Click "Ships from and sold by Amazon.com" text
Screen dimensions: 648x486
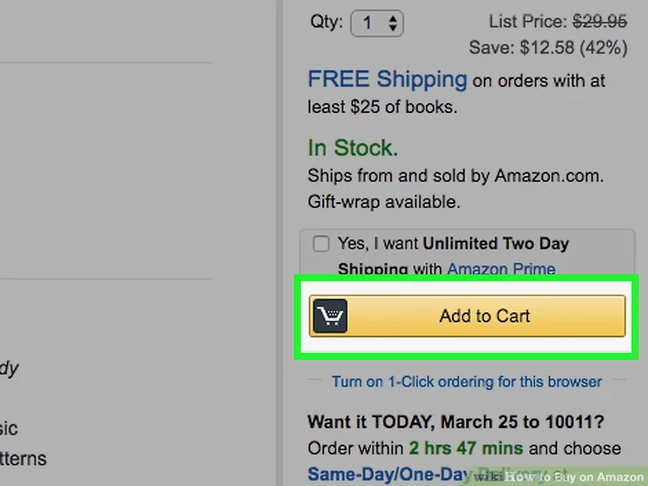[x=455, y=175]
